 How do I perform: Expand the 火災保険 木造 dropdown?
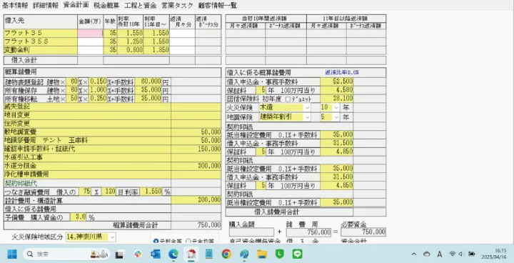click(x=307, y=107)
